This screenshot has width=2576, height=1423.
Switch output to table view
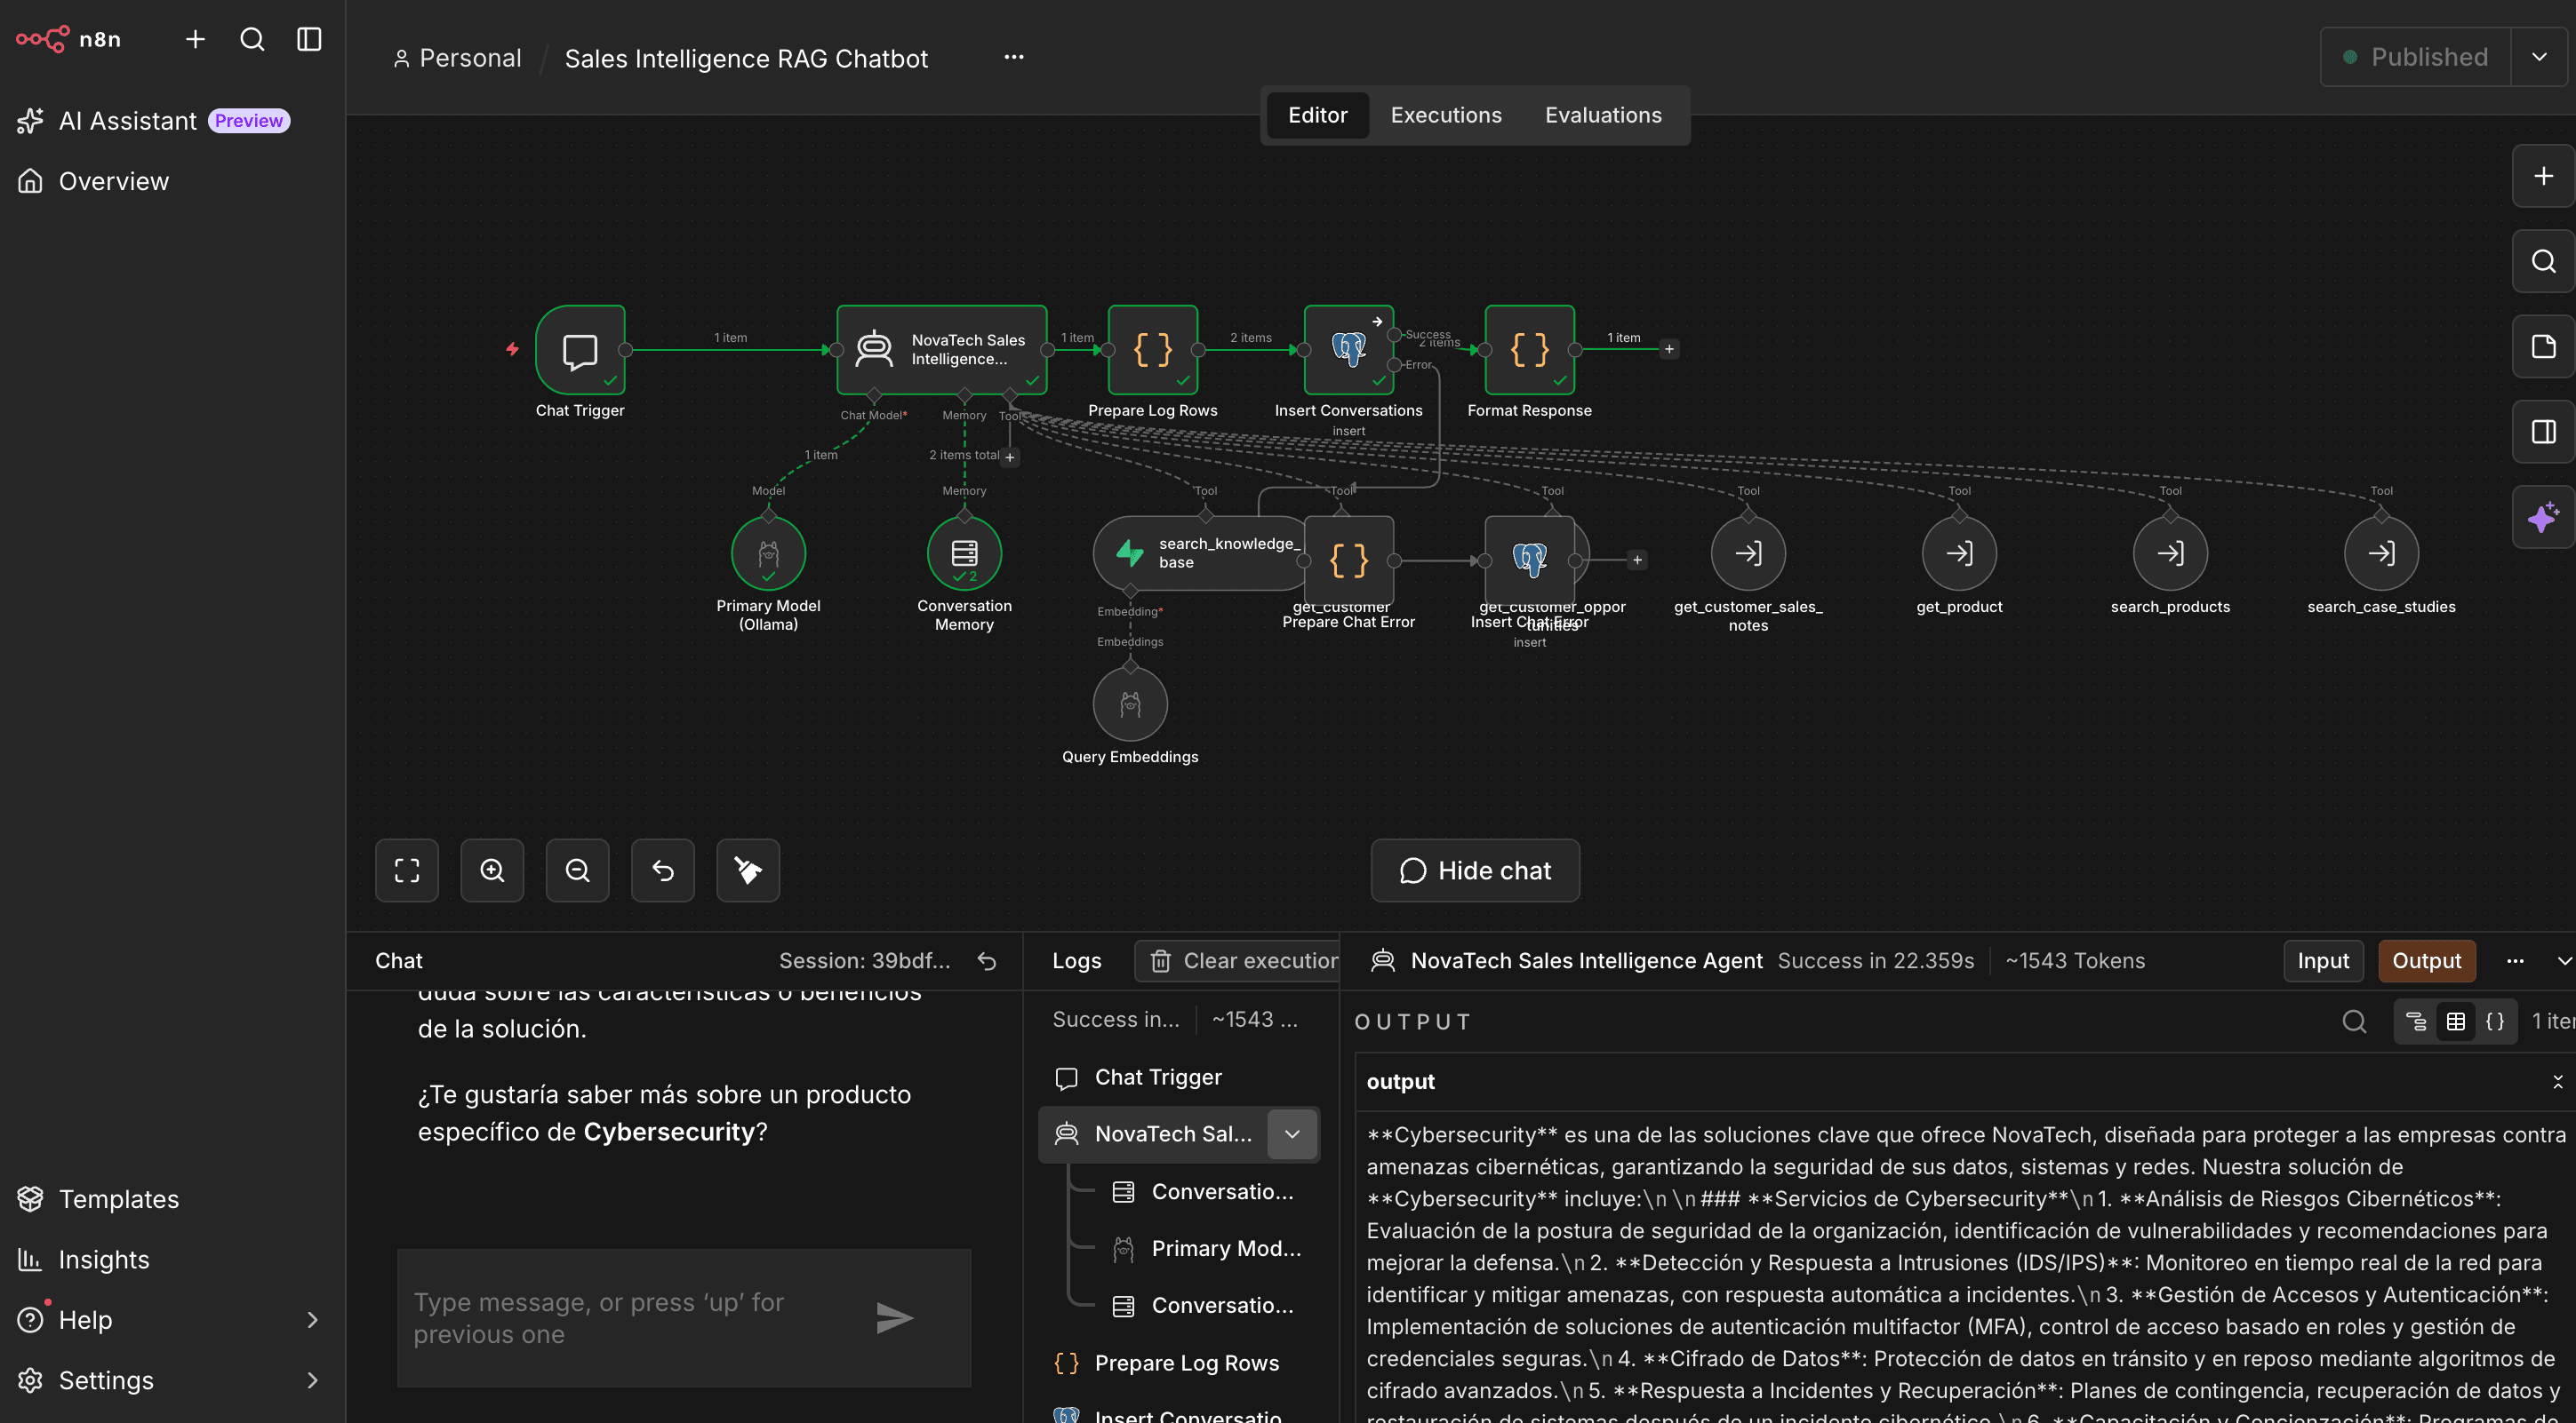pos(2456,1022)
